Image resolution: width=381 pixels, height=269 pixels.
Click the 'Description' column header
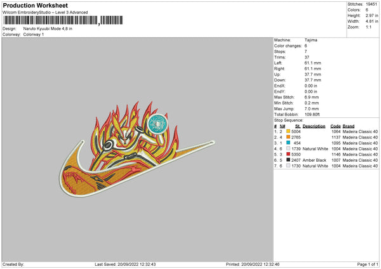coord(314,126)
